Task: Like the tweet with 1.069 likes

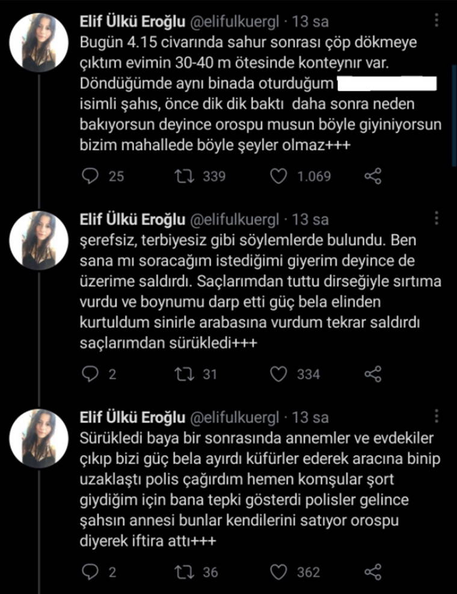Action: point(278,176)
